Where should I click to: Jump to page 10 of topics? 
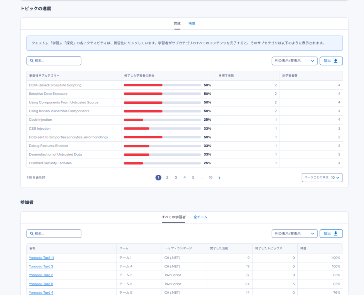[210, 177]
